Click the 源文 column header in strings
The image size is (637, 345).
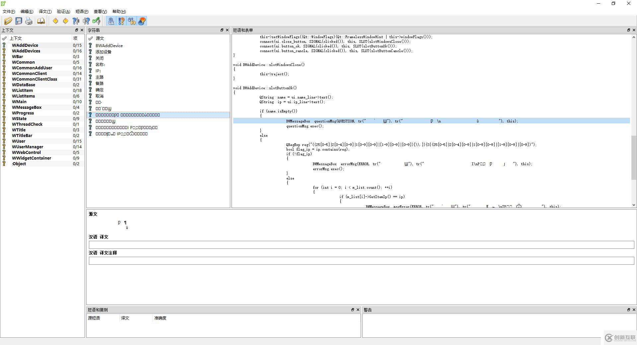[x=162, y=38]
